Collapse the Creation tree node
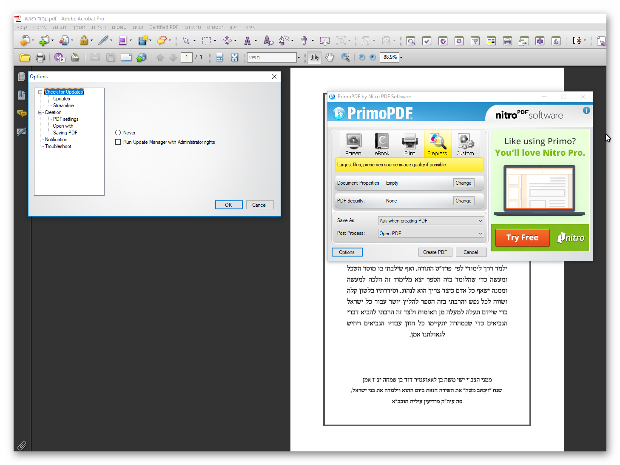Viewport: 620px width, 465px height. [x=40, y=112]
